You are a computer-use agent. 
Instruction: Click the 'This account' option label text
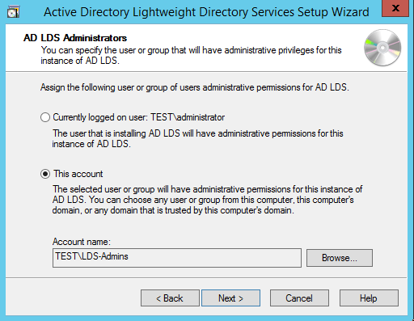pos(78,174)
